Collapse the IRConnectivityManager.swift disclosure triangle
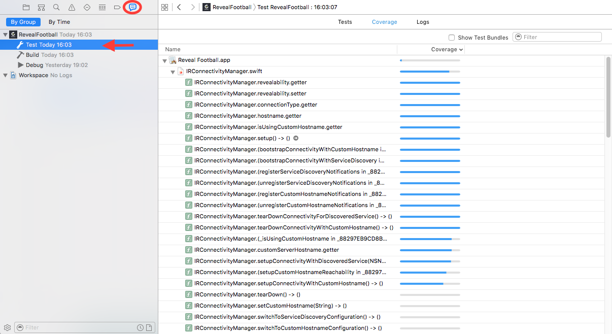Image resolution: width=612 pixels, height=334 pixels. [173, 72]
